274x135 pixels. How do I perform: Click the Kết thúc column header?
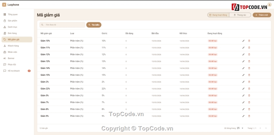(x=183, y=33)
